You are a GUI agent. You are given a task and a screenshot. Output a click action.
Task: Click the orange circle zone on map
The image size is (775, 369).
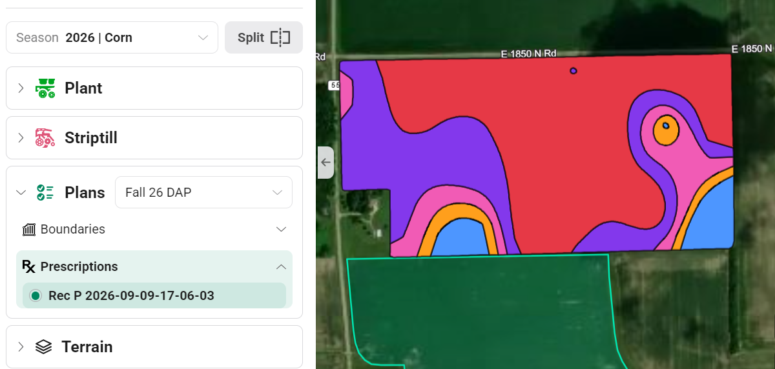[666, 131]
